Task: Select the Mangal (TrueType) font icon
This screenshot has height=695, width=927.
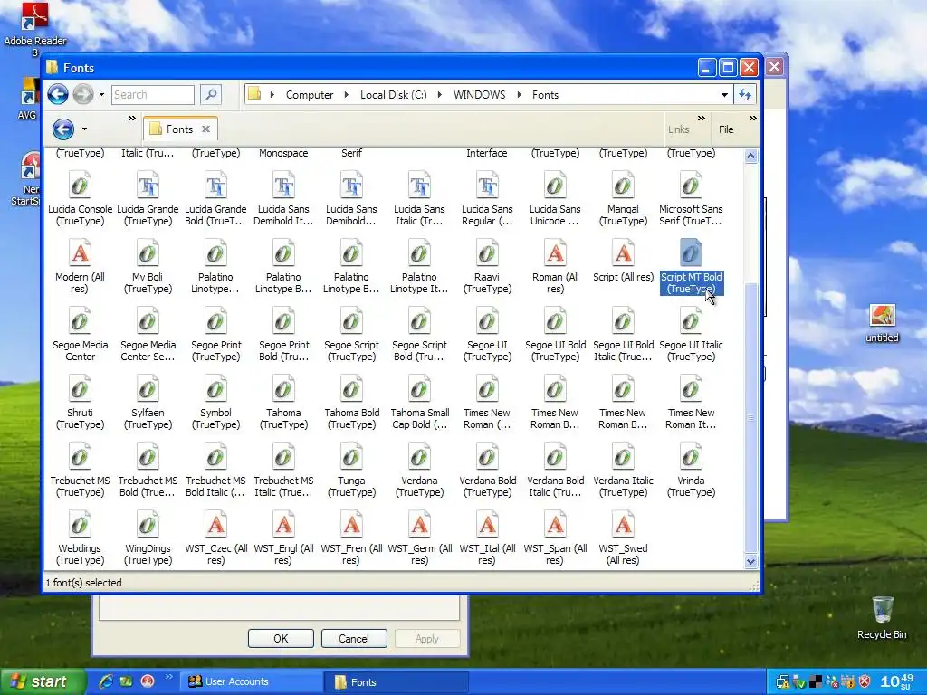Action: [x=623, y=186]
